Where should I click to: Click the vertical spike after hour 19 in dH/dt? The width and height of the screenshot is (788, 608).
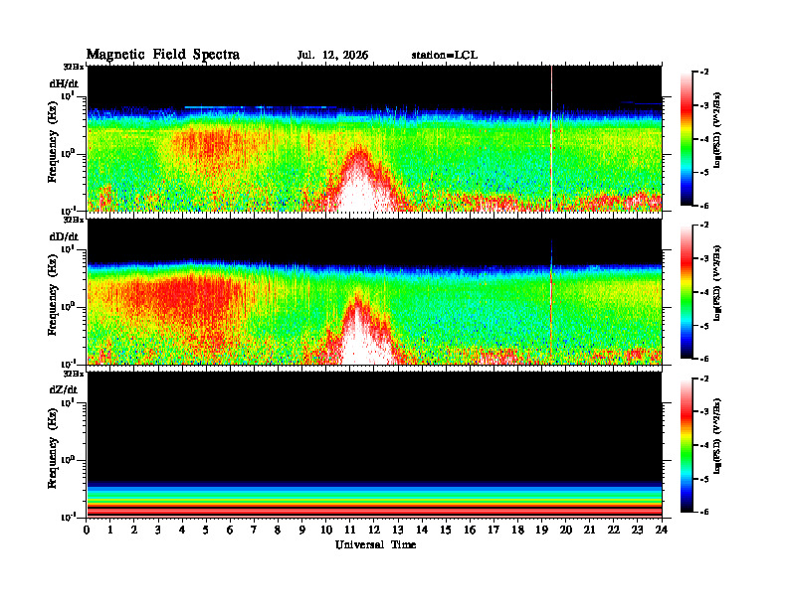click(x=552, y=138)
